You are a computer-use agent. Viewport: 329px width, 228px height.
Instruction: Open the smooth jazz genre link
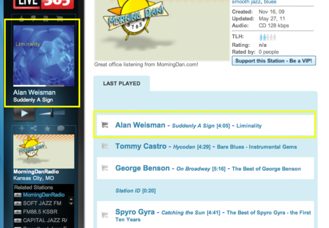(x=246, y=2)
